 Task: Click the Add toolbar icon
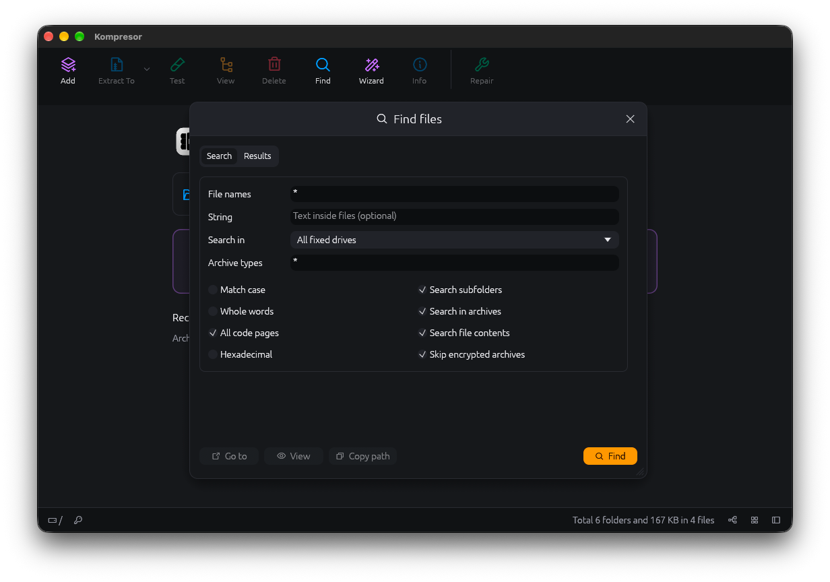[x=68, y=65]
